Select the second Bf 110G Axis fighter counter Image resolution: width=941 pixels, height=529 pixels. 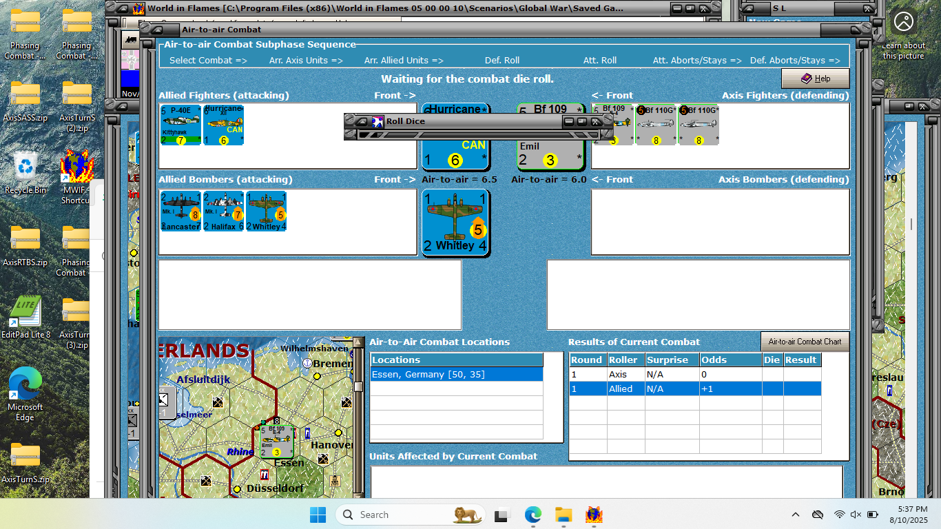pyautogui.click(x=699, y=125)
